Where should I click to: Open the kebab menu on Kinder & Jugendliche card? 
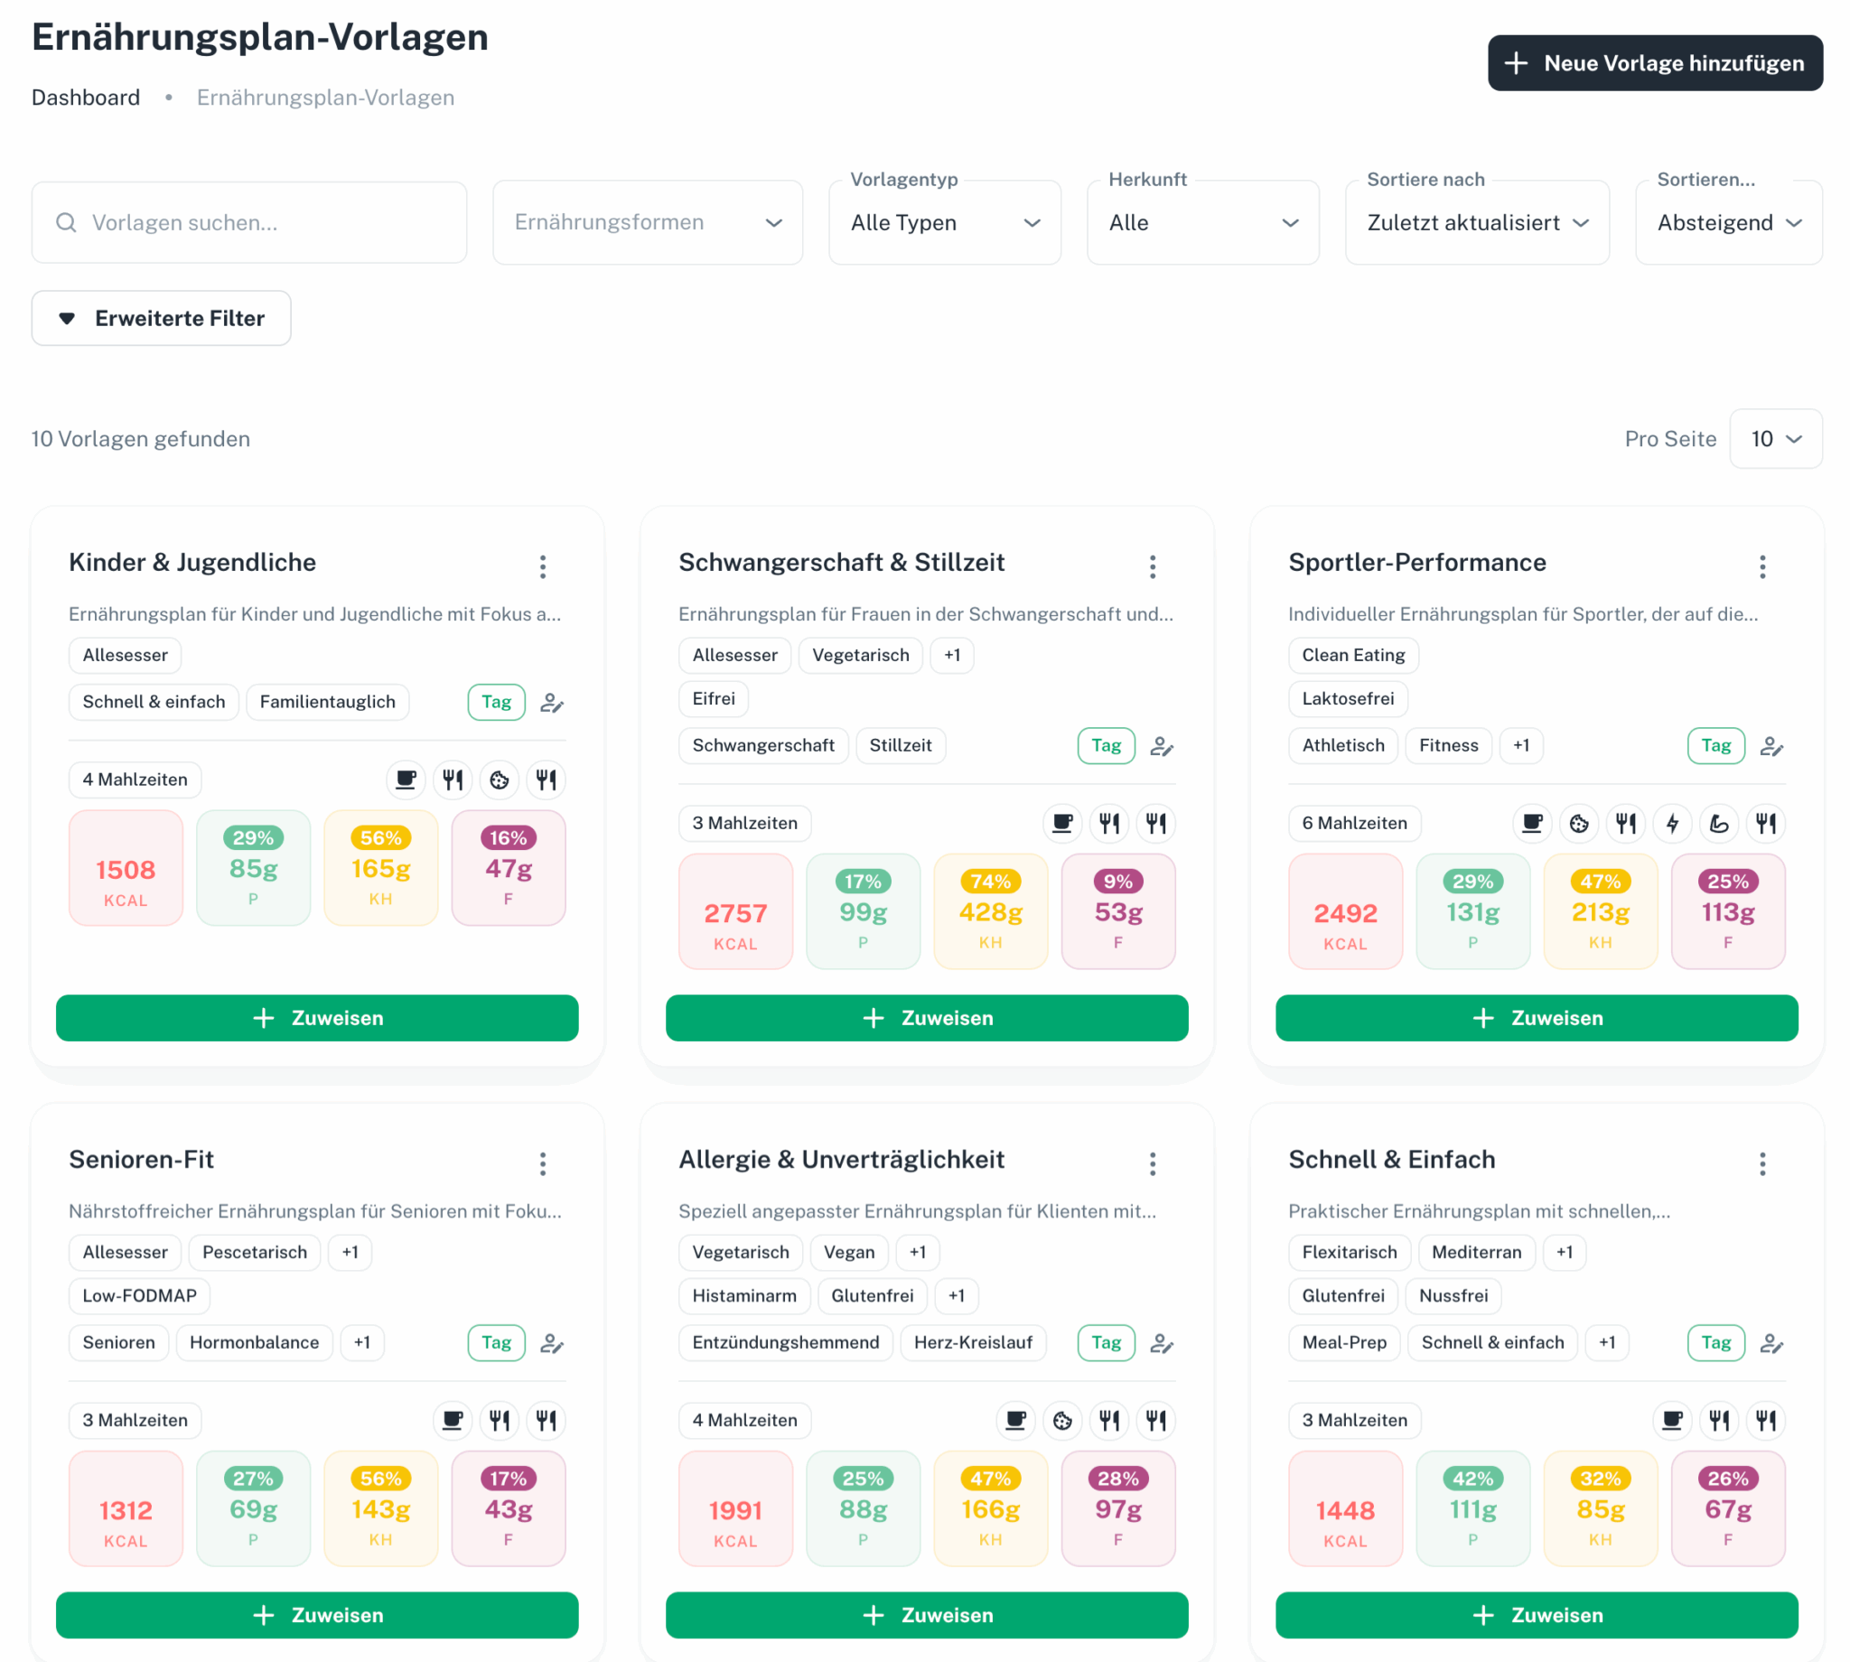[x=542, y=566]
